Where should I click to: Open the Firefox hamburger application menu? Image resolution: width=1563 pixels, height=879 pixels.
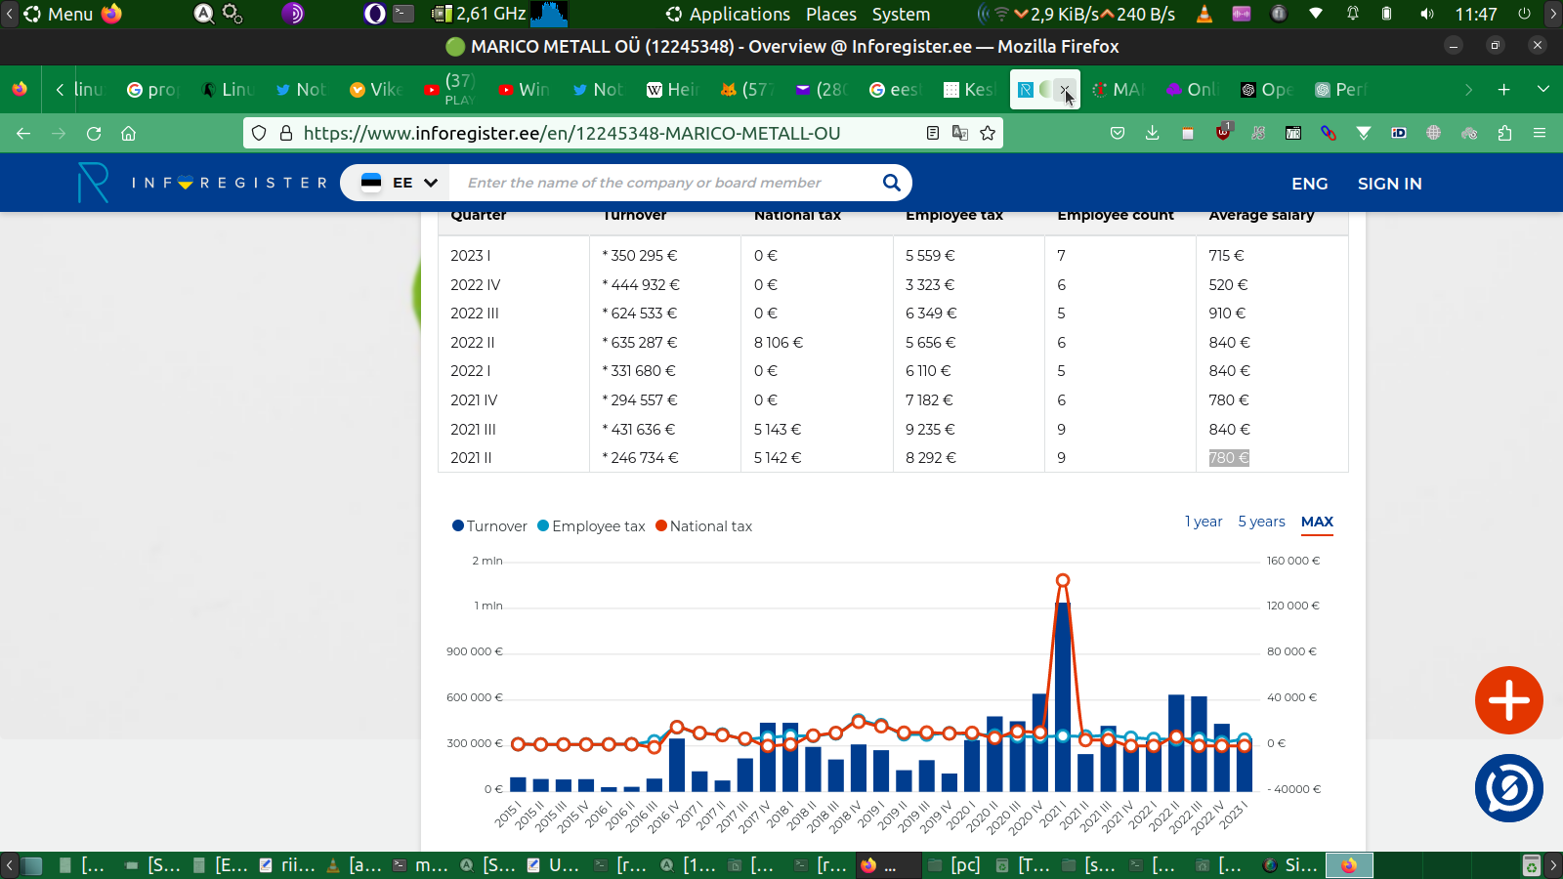tap(1540, 133)
